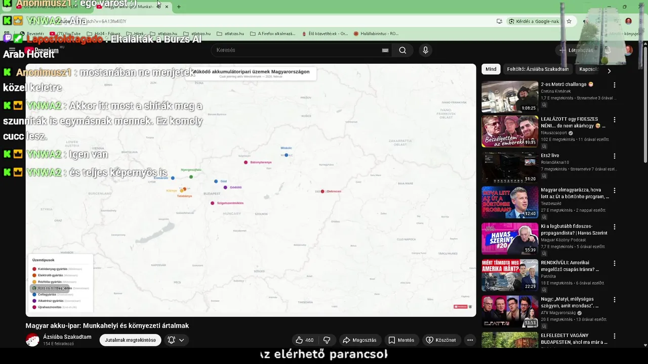Open Havas Szerint #20 thumbnail
The image size is (648, 364).
509,238
